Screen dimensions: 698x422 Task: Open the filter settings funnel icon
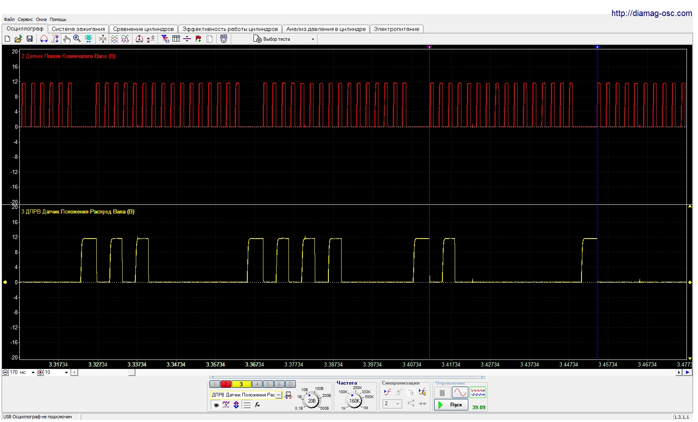165,39
